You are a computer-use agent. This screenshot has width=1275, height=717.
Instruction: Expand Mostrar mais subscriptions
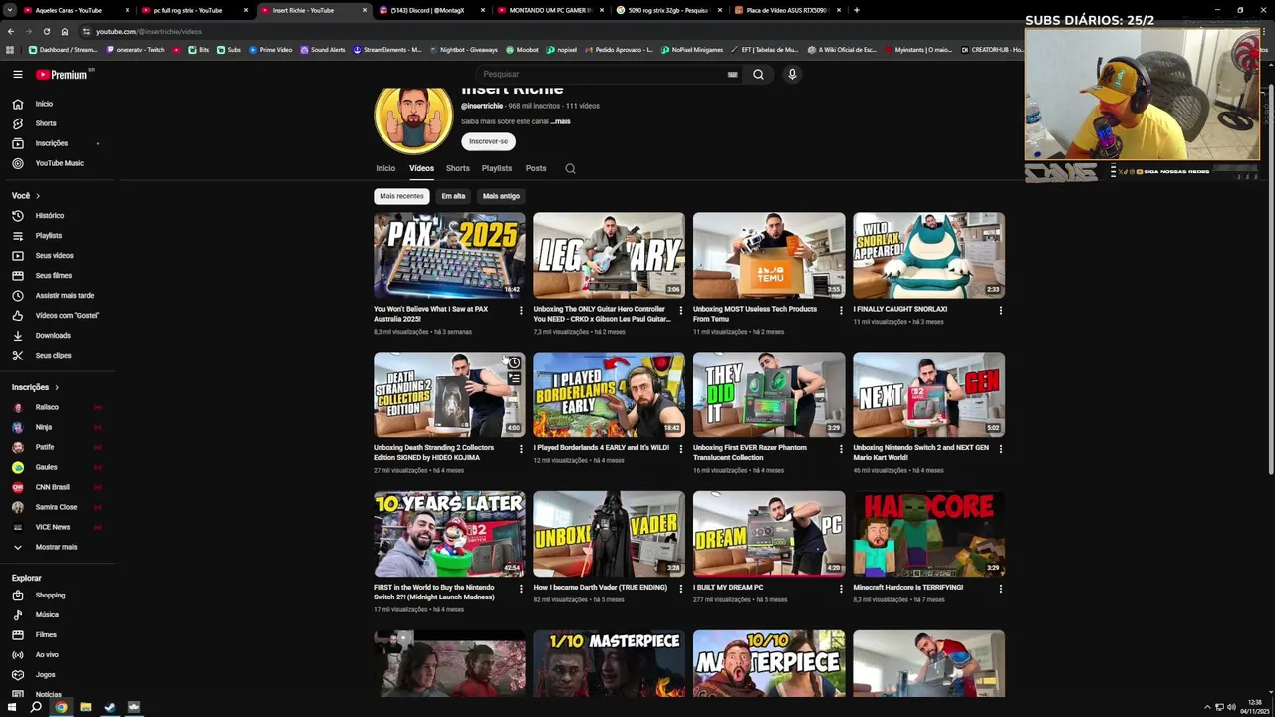click(x=57, y=547)
